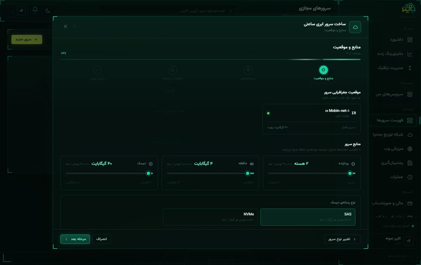Viewport: 421px width, 265px height.
Task: Click the Abrina logo in the sidebar
Action: pyautogui.click(x=409, y=8)
